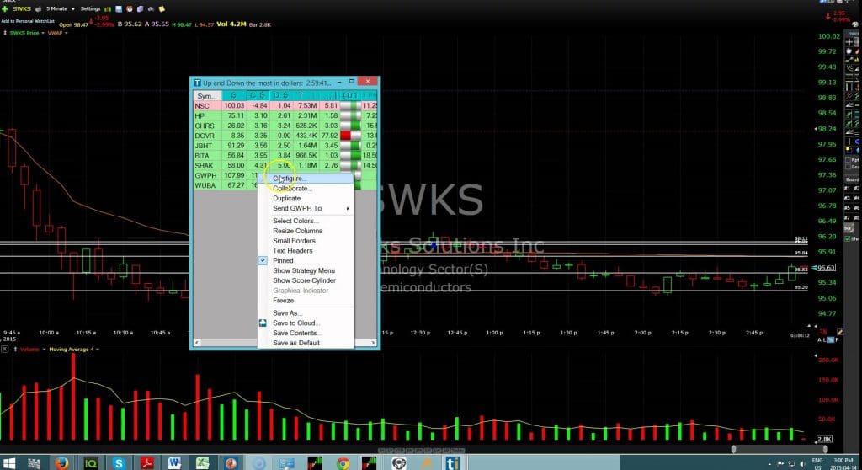Select the WUBA row symbol
Screen dimensions: 862x470
click(x=205, y=185)
